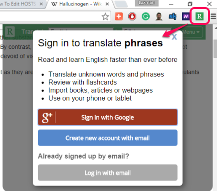Click the Readlang green R extension icon

click(x=200, y=16)
